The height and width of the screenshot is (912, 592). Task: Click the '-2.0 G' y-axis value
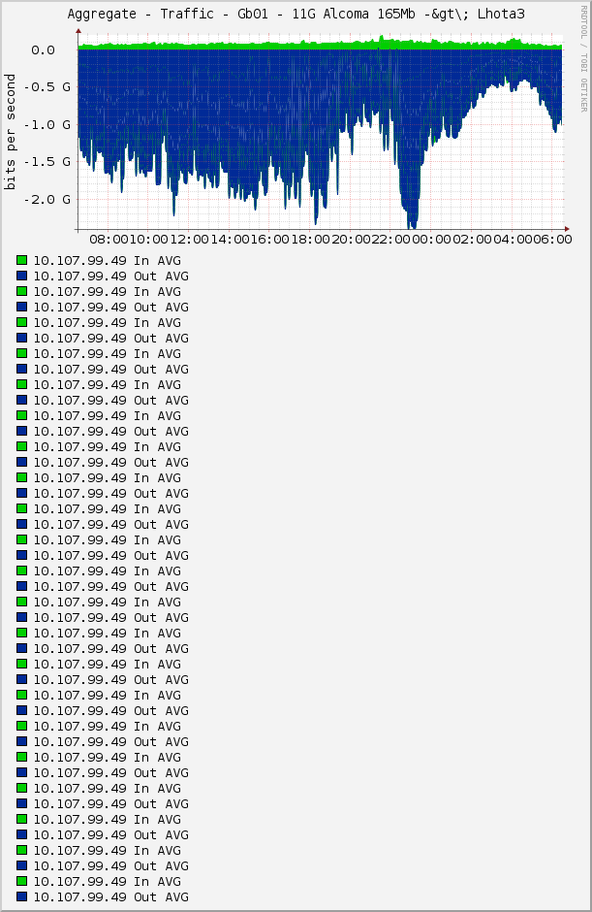tap(47, 200)
